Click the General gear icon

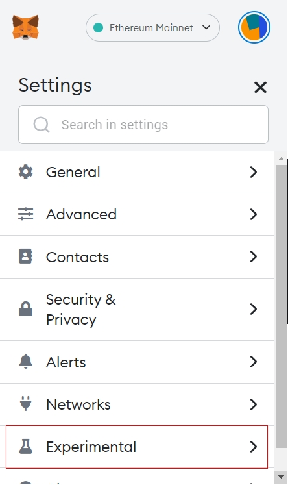[26, 171]
